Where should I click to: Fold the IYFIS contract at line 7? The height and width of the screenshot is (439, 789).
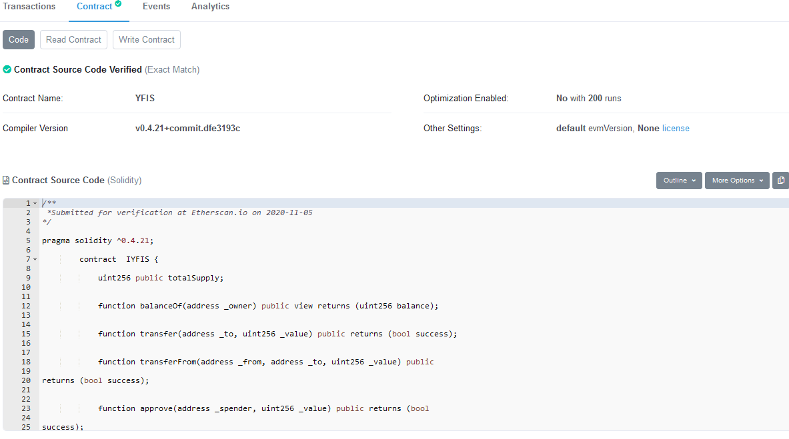(x=35, y=259)
